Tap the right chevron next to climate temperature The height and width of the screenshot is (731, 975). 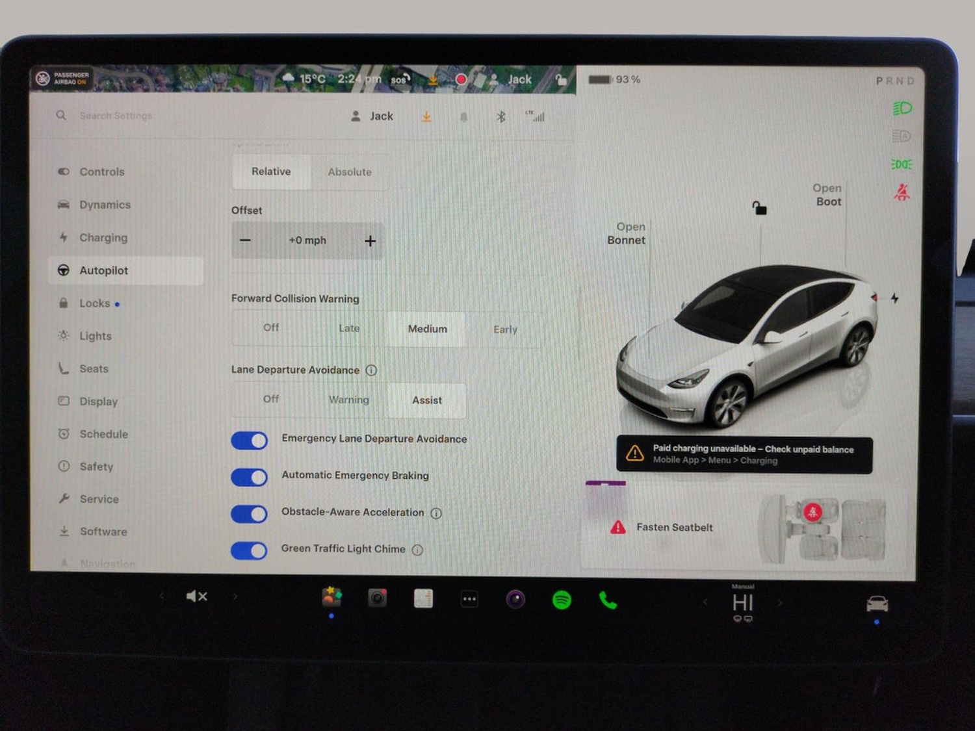(x=779, y=603)
